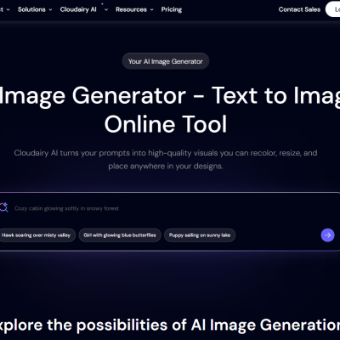This screenshot has height=340, width=340.
Task: Select Hawk soaring over misty valley suggestion
Action: coord(37,235)
